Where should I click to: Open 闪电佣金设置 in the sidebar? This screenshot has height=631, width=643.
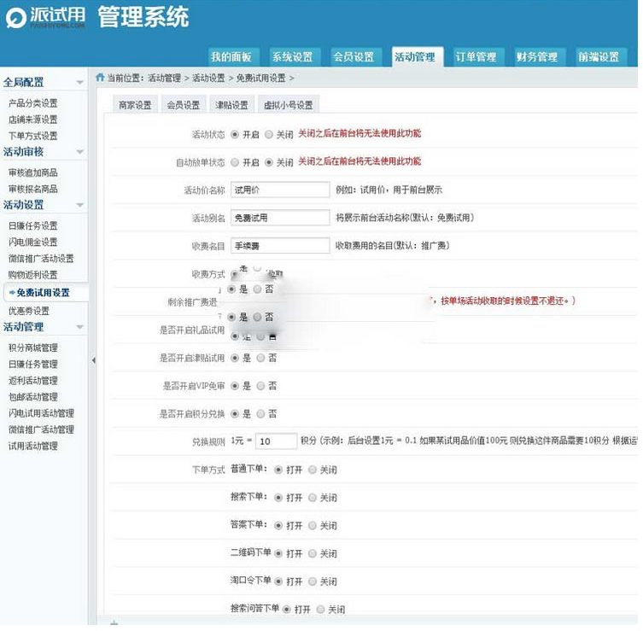33,242
